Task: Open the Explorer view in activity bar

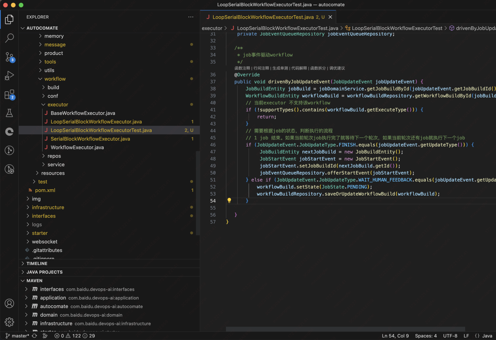Action: [x=9, y=20]
